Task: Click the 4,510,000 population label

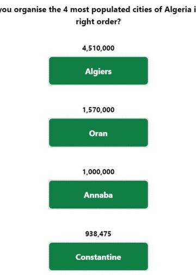Action: point(99,48)
